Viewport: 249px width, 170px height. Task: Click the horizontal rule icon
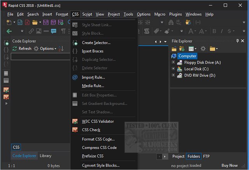click(x=46, y=31)
